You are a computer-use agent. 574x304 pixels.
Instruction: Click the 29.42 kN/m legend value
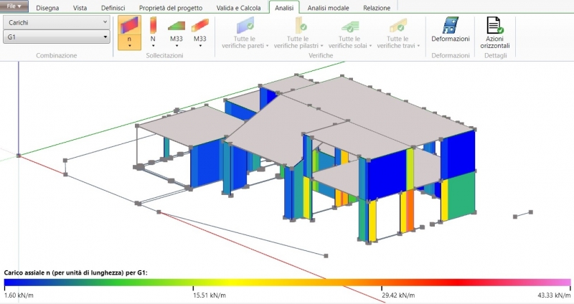click(x=398, y=295)
